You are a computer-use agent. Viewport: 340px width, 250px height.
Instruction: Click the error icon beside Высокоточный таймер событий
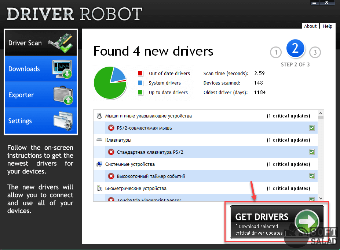click(x=111, y=176)
